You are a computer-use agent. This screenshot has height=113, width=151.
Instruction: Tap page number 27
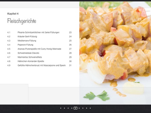click(x=70, y=49)
